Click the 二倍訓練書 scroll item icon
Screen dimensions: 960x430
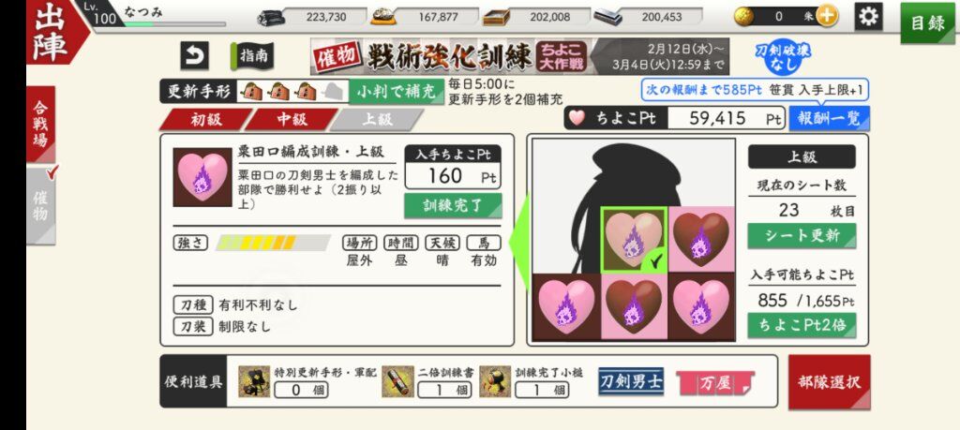tap(397, 381)
